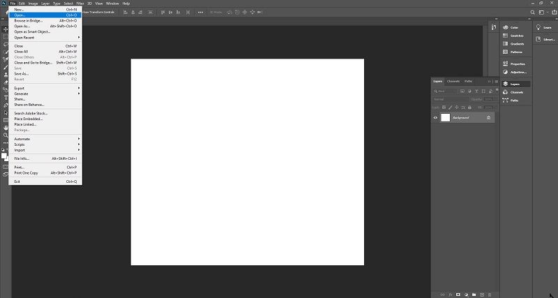Open the Channels panel from the dock
The image size is (558, 298).
514,92
